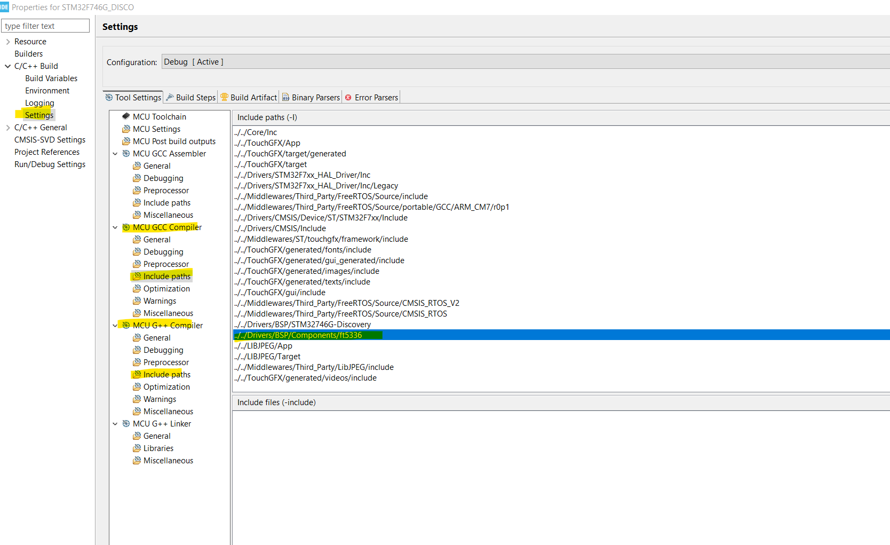
Task: Open the Build Artifact settings
Action: click(x=249, y=97)
